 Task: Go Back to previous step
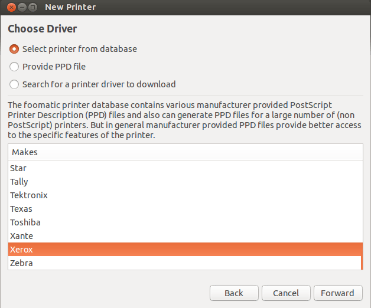tap(234, 293)
